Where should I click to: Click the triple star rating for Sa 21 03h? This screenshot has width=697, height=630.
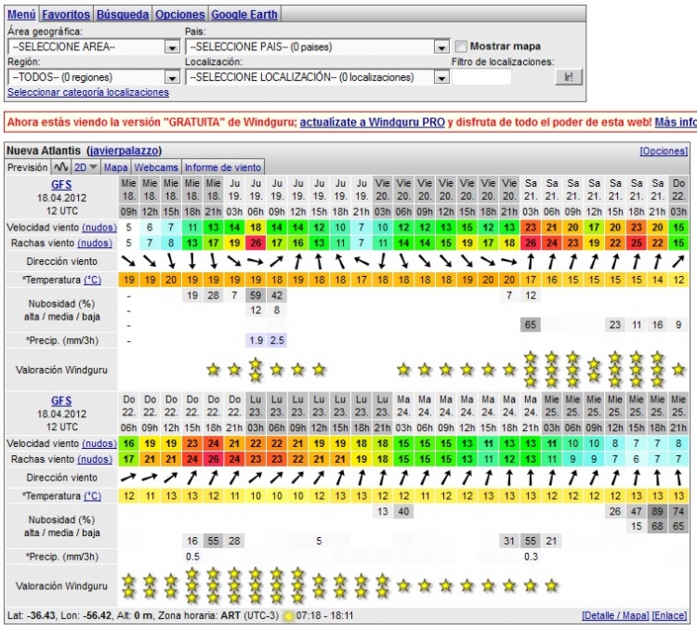(531, 370)
